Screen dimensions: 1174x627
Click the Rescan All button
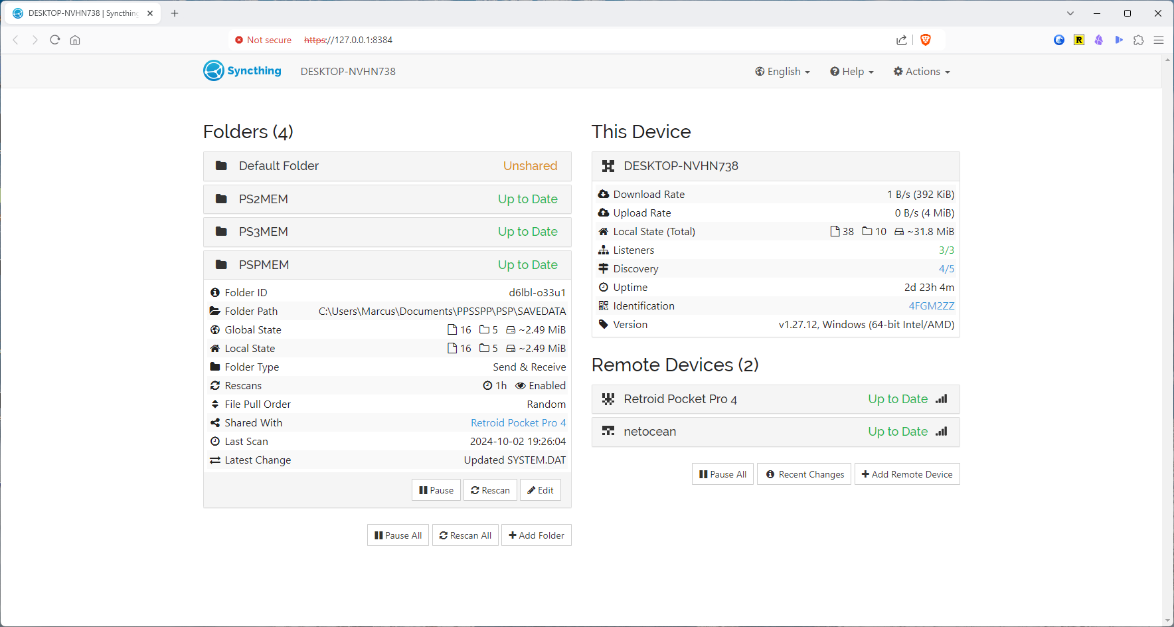click(x=465, y=535)
